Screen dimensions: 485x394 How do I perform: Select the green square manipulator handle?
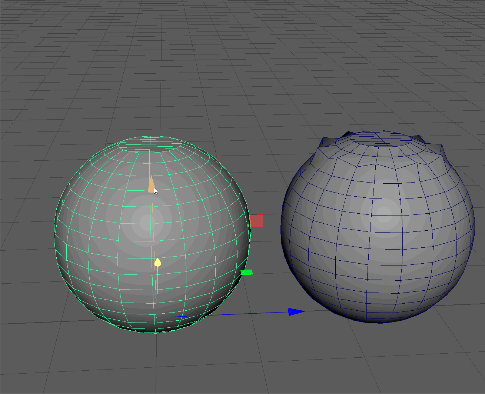pyautogui.click(x=246, y=272)
